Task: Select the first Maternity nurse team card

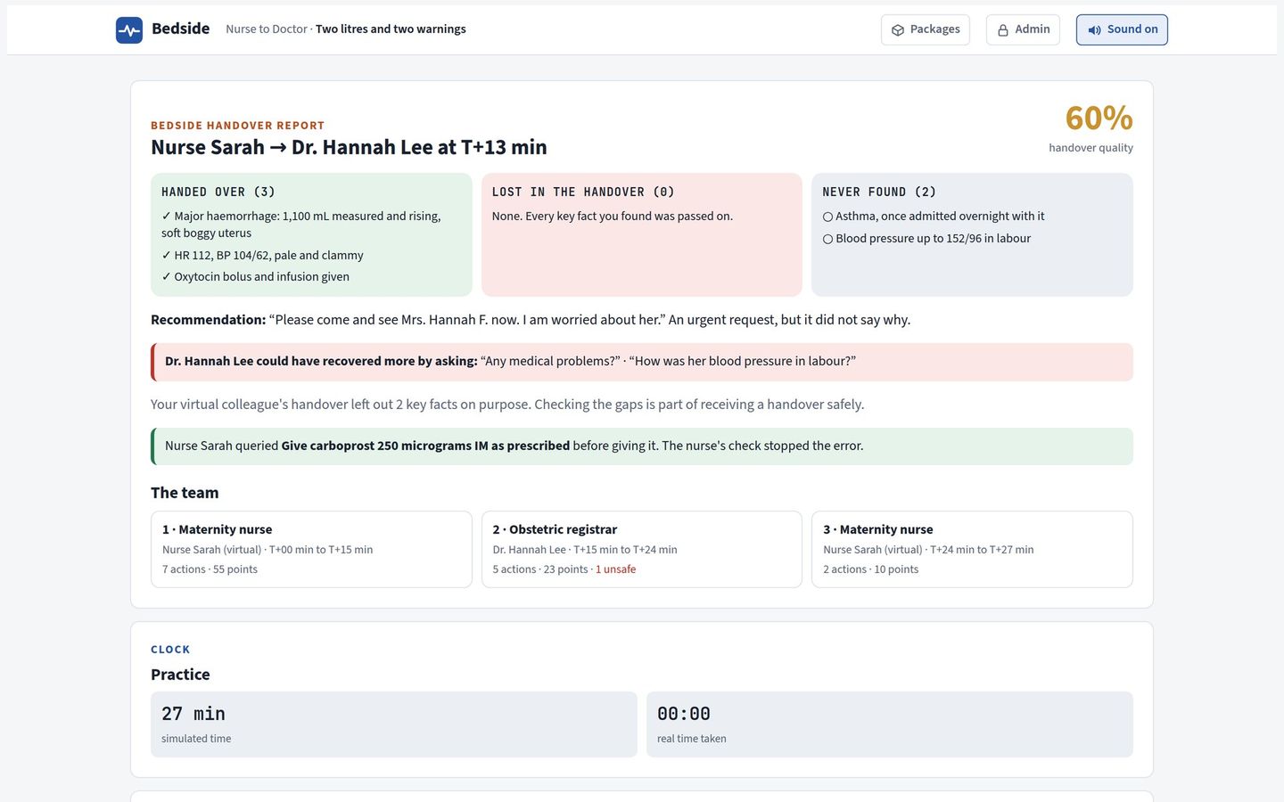Action: tap(311, 549)
